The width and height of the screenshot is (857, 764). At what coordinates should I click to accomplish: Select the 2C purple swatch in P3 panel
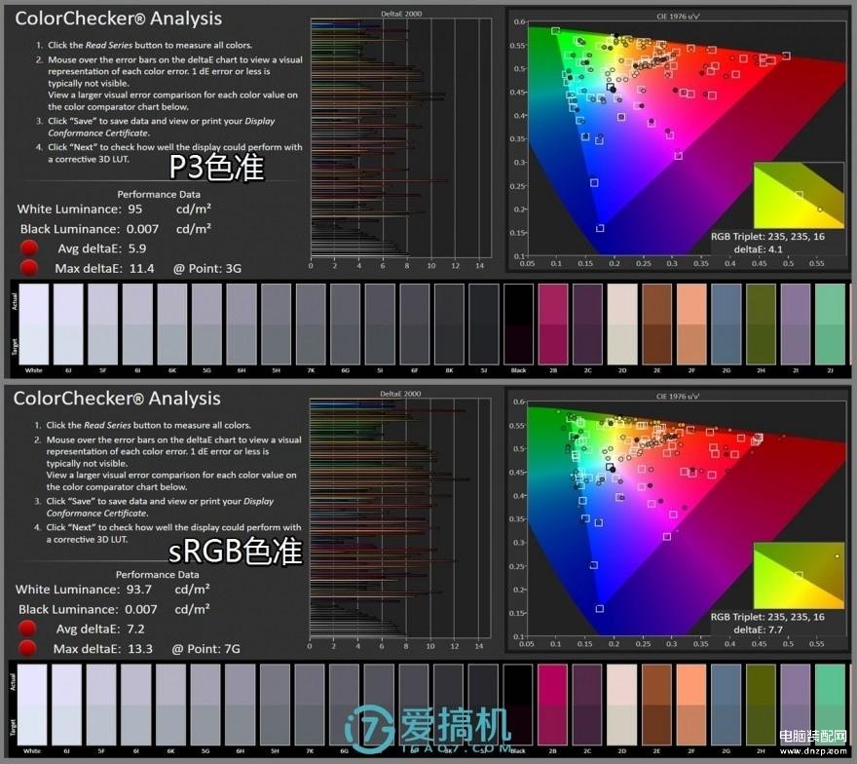pos(587,324)
